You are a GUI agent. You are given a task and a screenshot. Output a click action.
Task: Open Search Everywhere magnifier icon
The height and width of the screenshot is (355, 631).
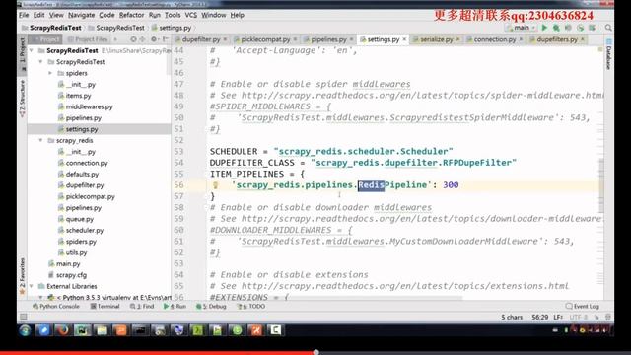[x=608, y=28]
